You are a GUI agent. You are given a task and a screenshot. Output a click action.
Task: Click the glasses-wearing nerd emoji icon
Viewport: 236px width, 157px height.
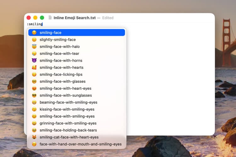[34, 81]
